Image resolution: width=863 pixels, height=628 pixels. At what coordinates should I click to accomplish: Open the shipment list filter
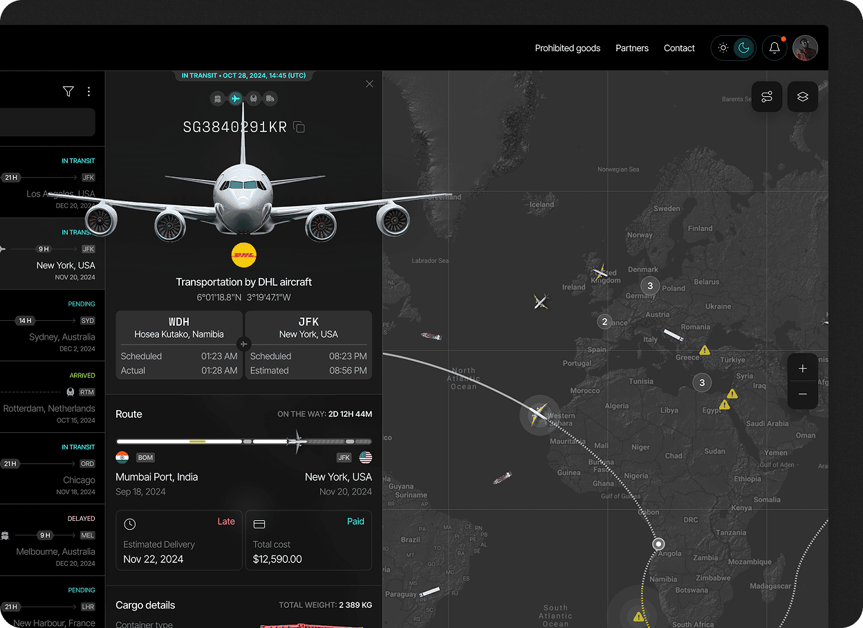tap(68, 91)
